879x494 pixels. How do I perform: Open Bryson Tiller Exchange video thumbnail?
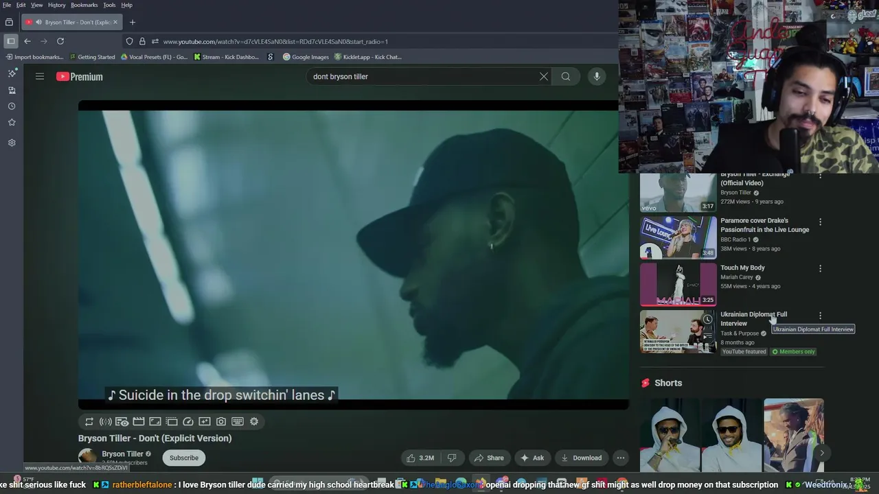[x=678, y=192]
